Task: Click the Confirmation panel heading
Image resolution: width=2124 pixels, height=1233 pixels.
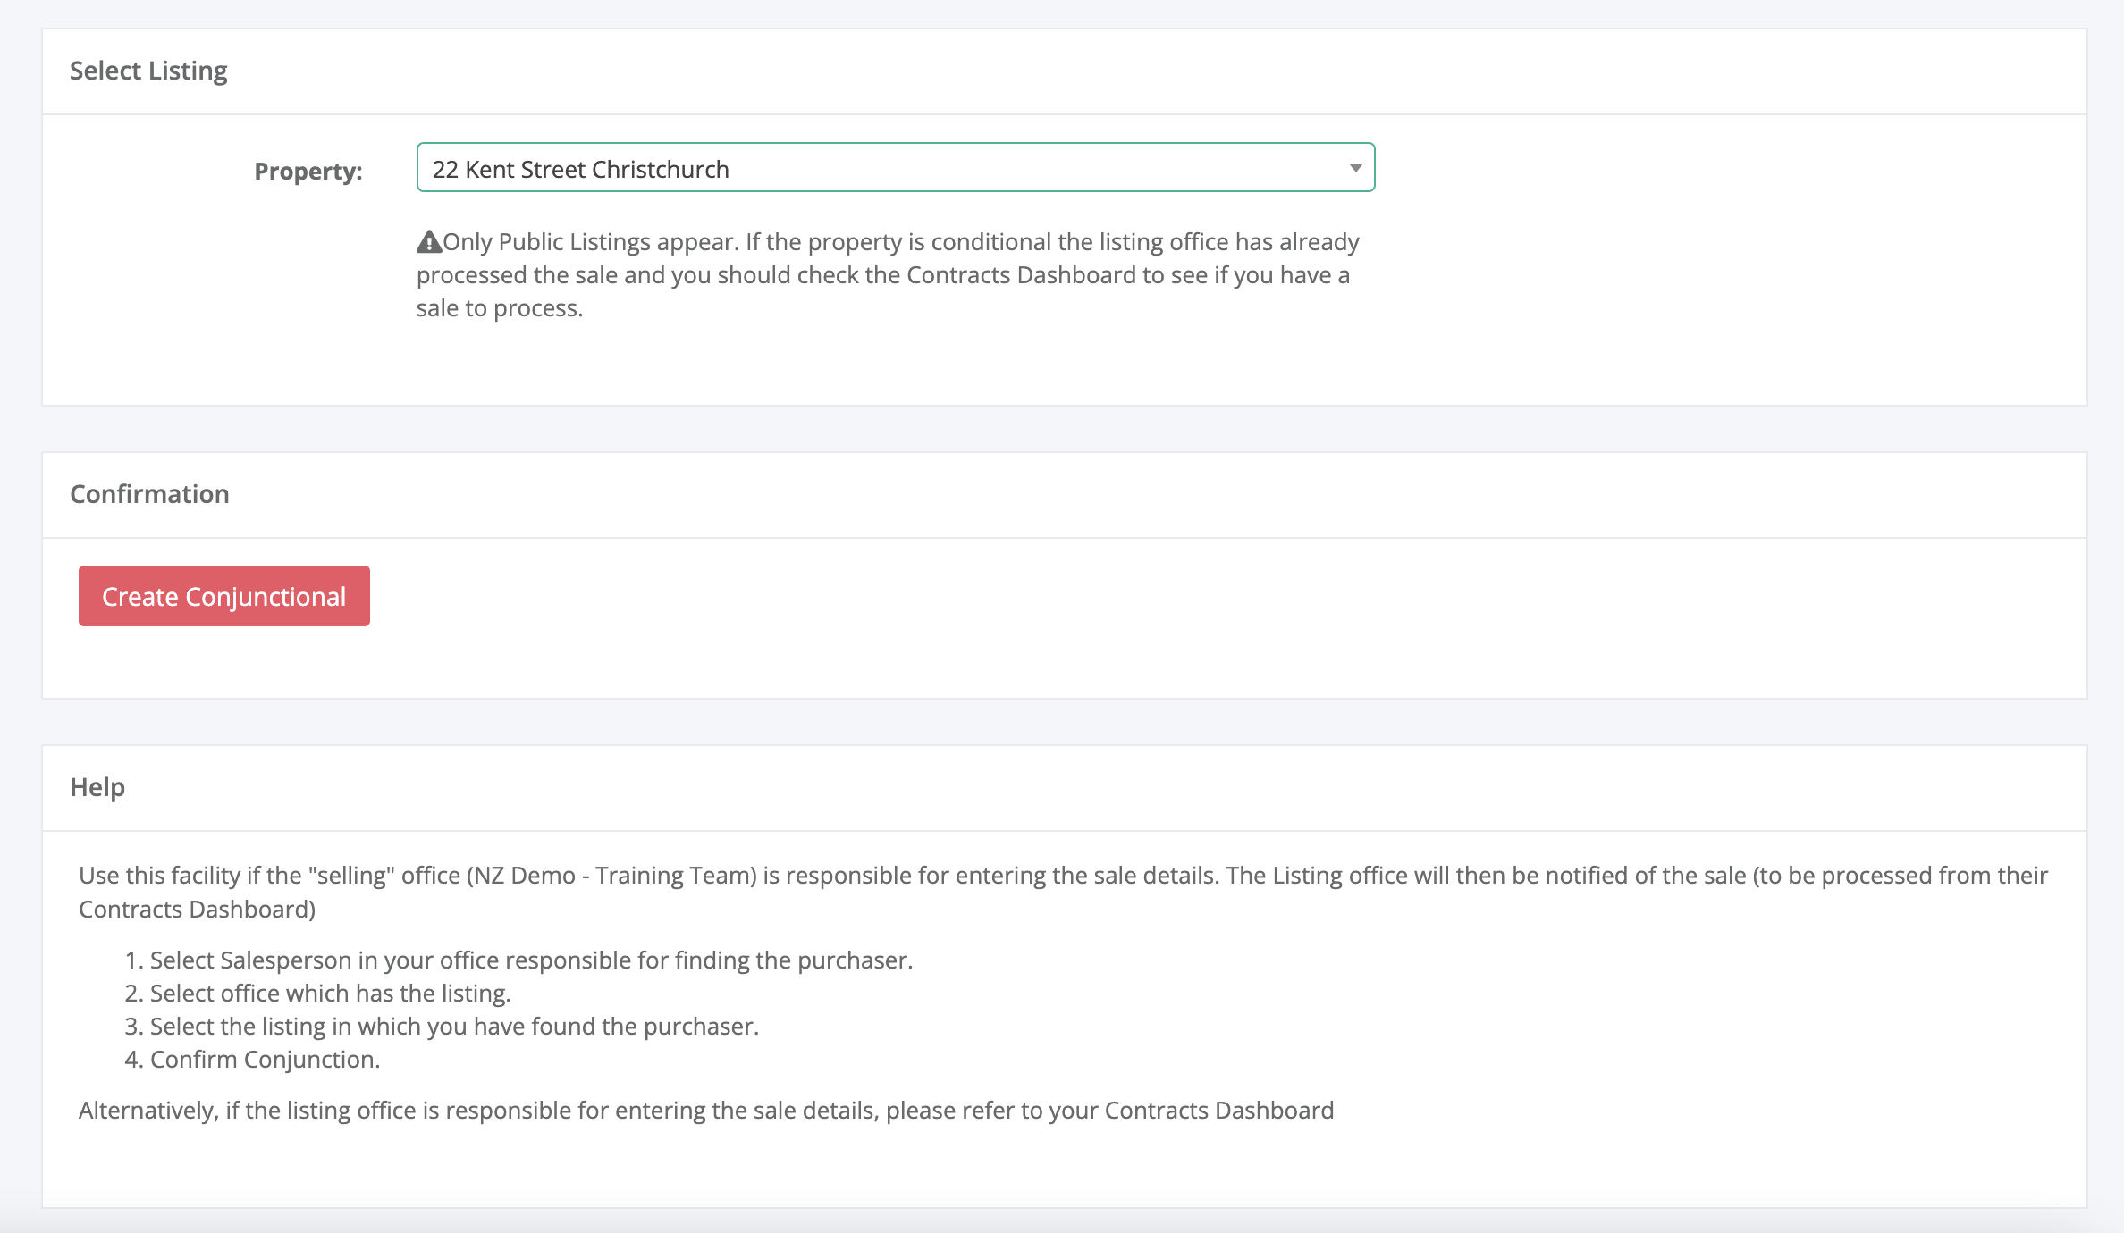Action: click(x=149, y=494)
